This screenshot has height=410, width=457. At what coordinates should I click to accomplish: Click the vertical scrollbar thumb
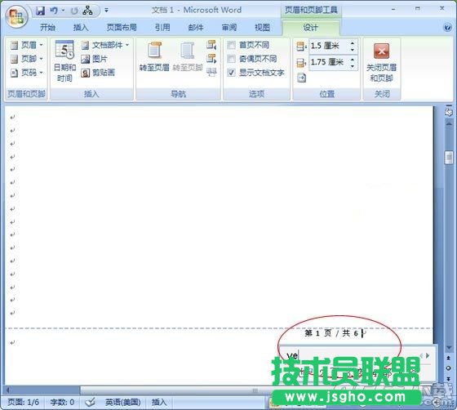449,158
